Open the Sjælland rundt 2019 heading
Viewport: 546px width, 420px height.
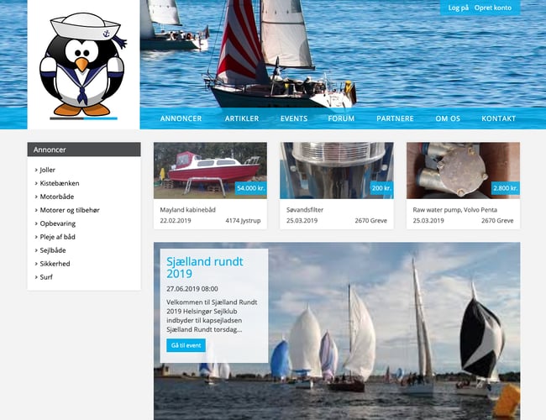[205, 267]
